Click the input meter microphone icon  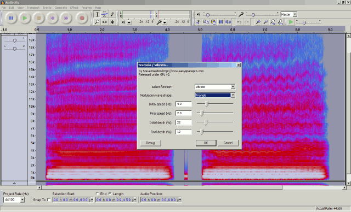(158, 22)
